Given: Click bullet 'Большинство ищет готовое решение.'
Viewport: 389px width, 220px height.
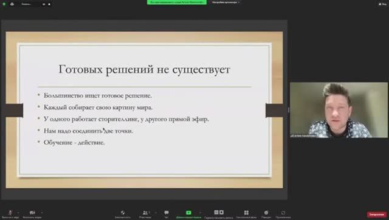Looking at the screenshot, I should pyautogui.click(x=98, y=95).
